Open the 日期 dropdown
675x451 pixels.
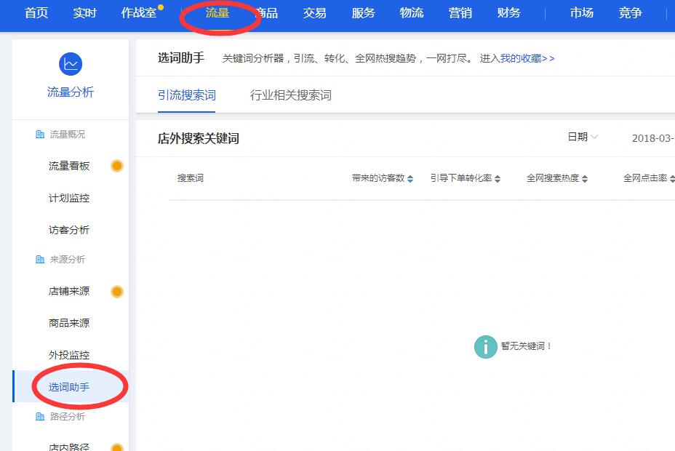[583, 137]
